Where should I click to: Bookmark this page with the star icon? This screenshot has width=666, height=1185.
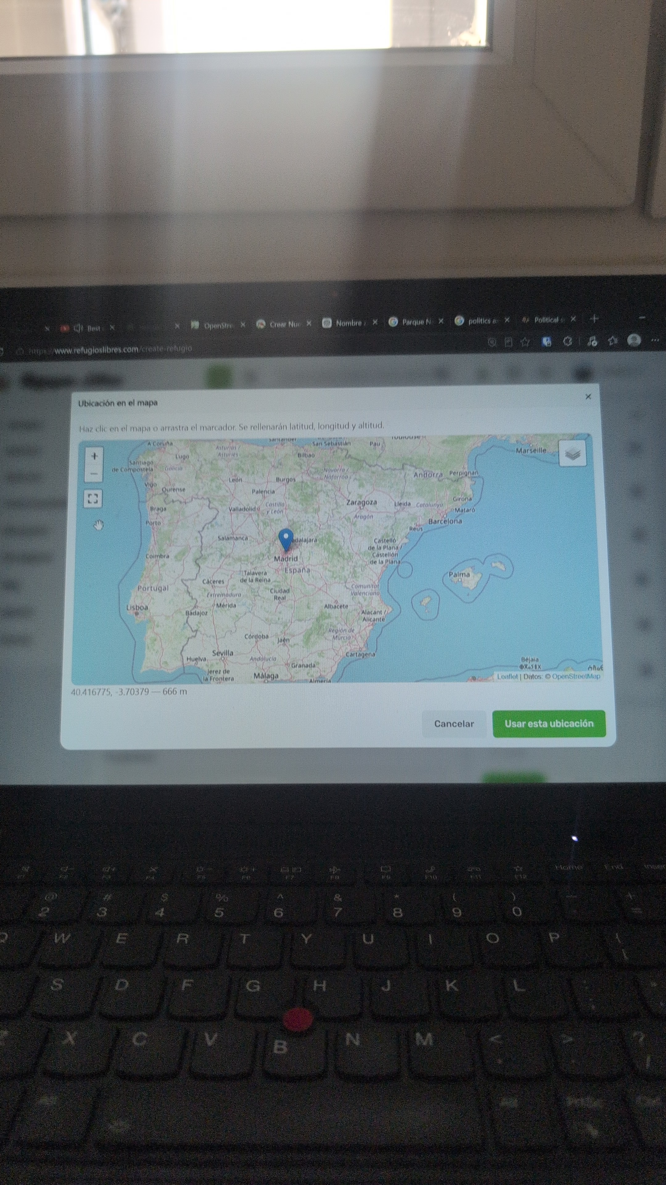tap(525, 342)
